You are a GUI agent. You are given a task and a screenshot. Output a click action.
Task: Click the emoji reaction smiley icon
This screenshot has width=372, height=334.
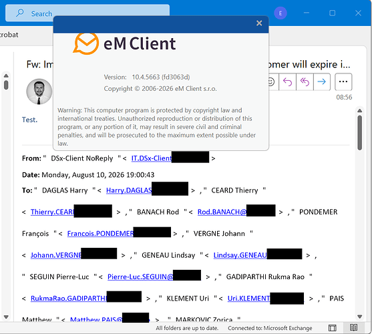pyautogui.click(x=271, y=82)
